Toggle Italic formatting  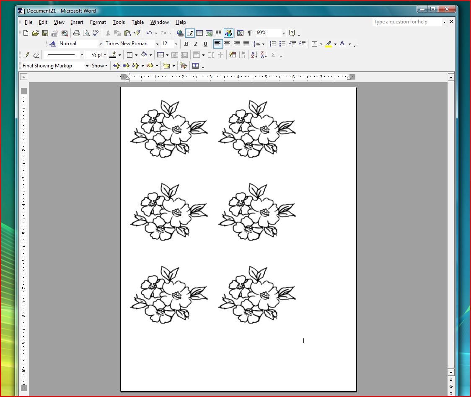click(196, 44)
